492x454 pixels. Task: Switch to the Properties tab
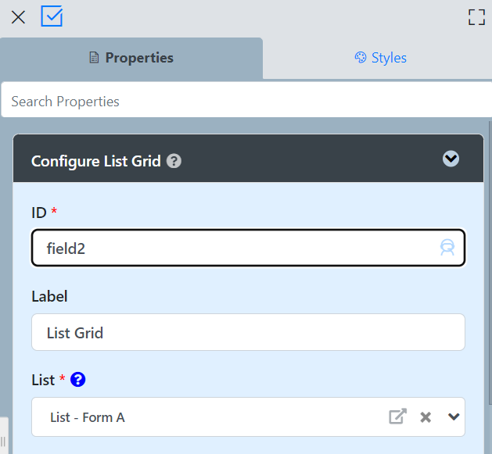131,58
